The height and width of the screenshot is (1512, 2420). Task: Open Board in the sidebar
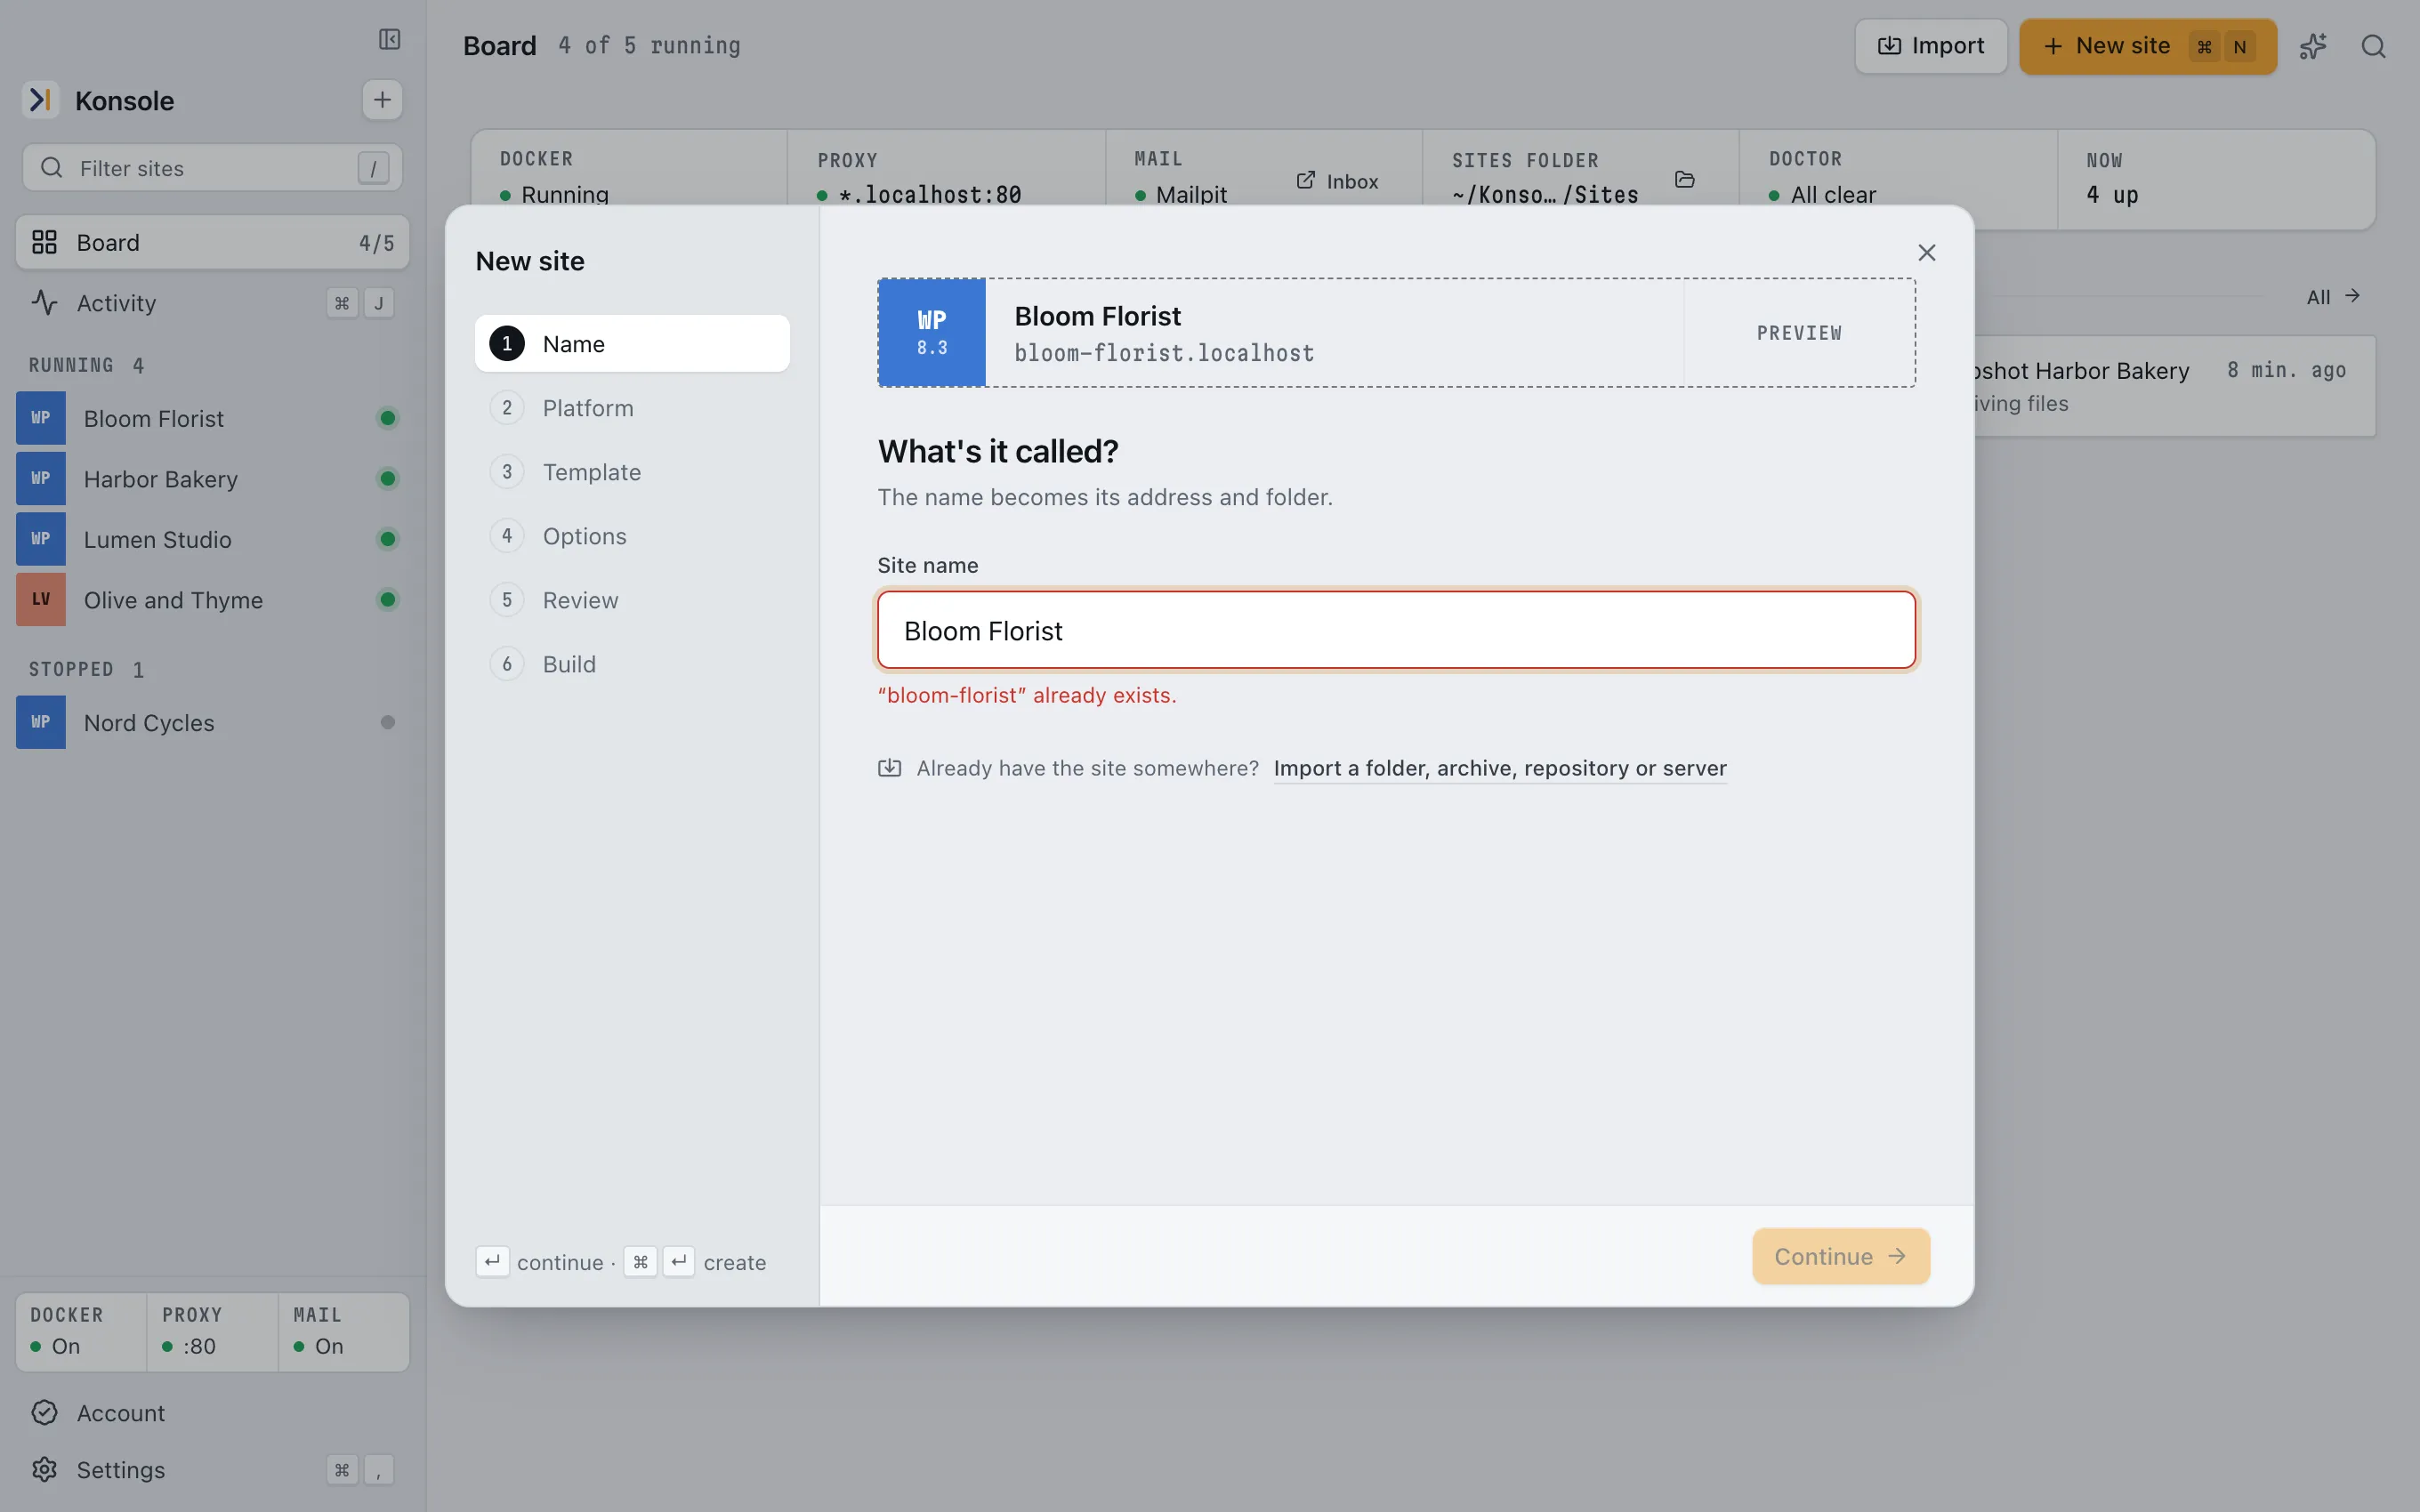coord(212,242)
